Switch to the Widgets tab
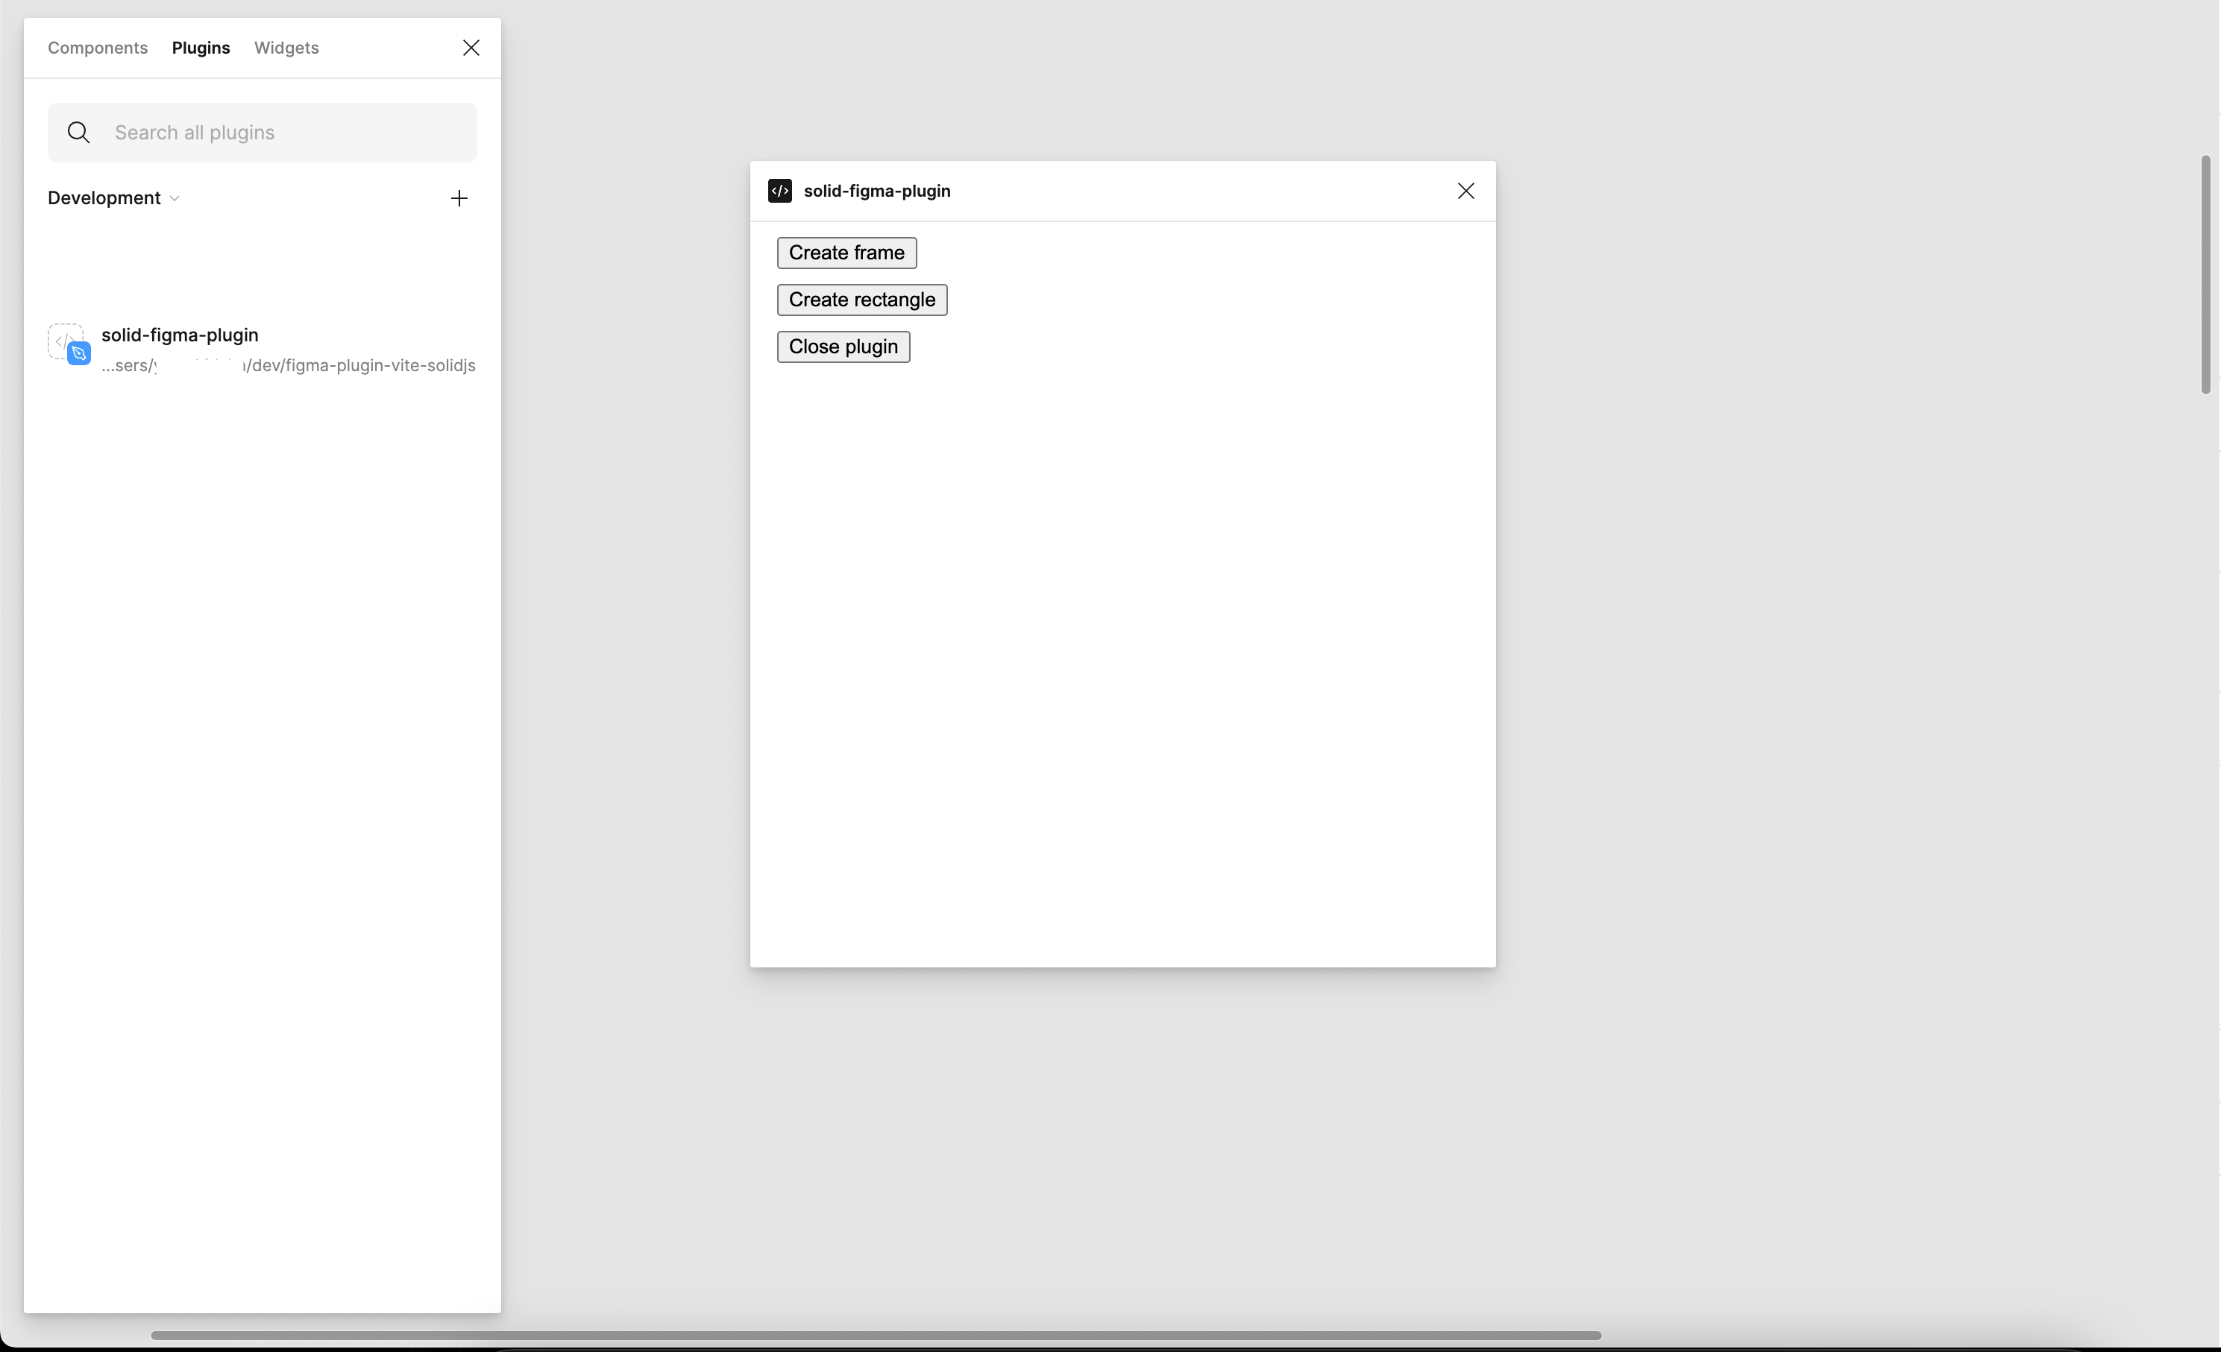The image size is (2221, 1352). pyautogui.click(x=286, y=48)
